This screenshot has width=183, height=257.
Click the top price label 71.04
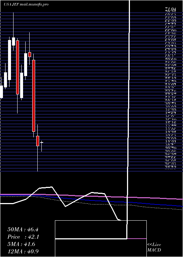tap(171, 10)
